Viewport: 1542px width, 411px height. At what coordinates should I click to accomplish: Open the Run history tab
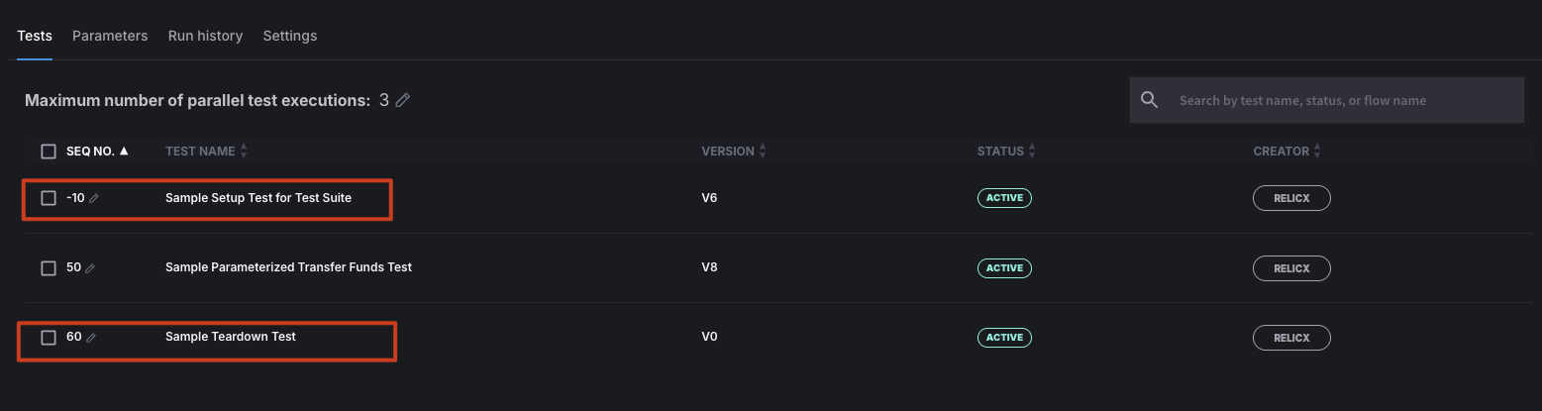[x=205, y=36]
